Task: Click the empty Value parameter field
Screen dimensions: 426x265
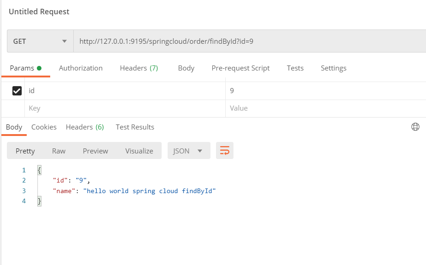Action: (326, 108)
